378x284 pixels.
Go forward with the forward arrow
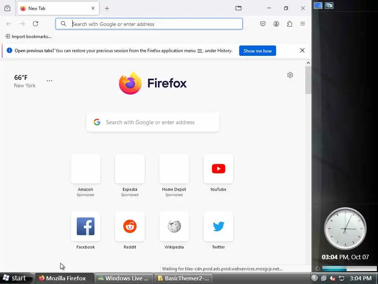coord(22,24)
